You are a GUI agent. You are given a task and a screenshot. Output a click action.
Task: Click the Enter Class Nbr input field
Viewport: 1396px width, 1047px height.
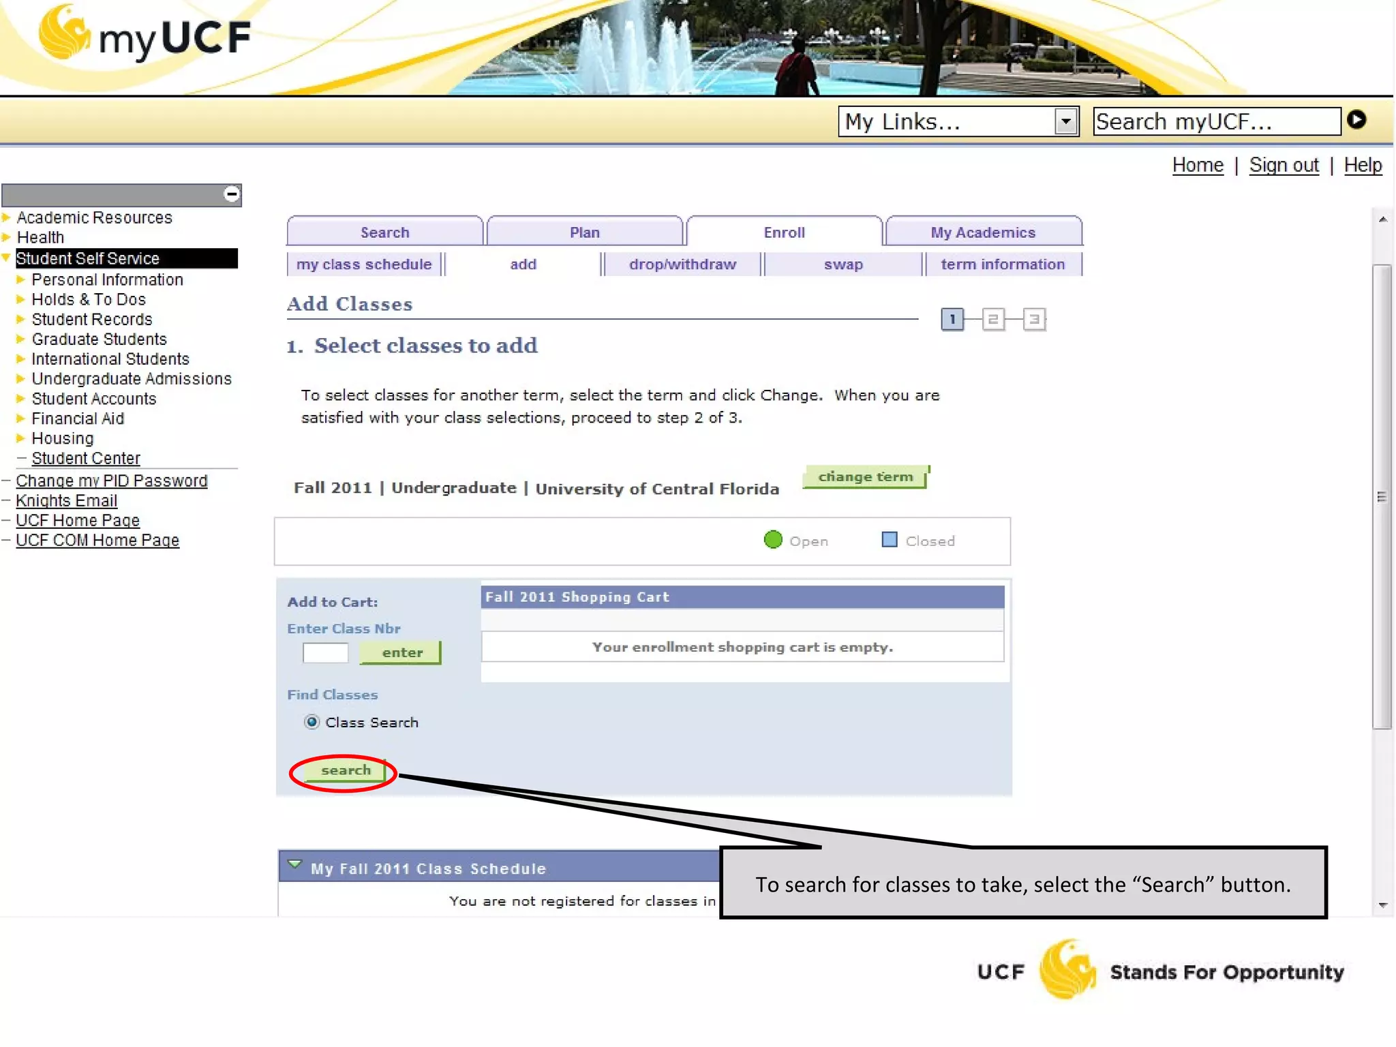(x=325, y=652)
